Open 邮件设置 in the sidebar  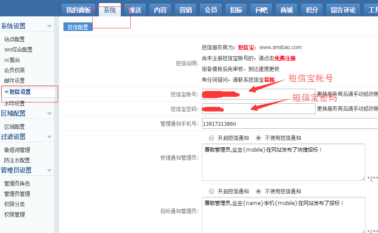point(15,81)
